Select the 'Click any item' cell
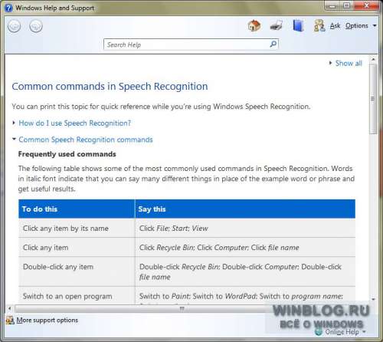 77,248
